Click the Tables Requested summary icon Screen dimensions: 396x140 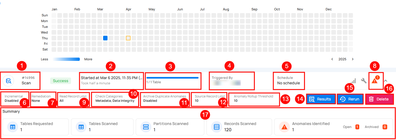pos(13,127)
